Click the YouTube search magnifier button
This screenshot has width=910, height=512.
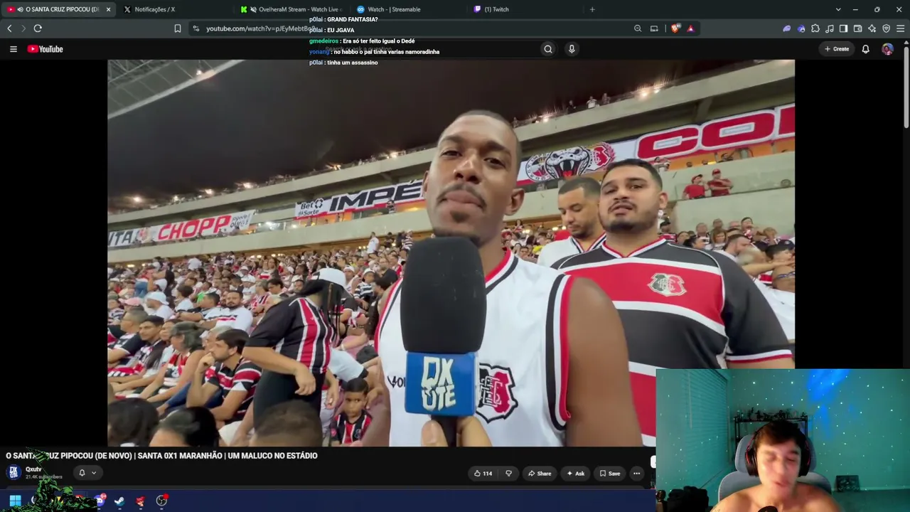547,49
